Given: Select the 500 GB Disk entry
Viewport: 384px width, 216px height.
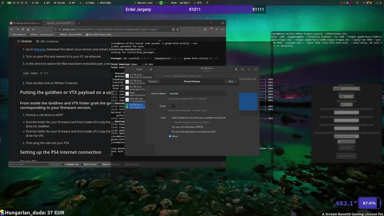Looking at the screenshot, I should click(135, 100).
